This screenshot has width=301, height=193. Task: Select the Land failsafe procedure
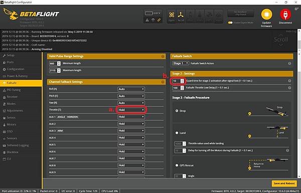177,133
